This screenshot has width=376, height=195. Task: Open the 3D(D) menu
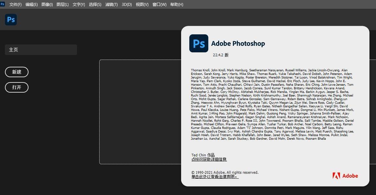(127, 5)
